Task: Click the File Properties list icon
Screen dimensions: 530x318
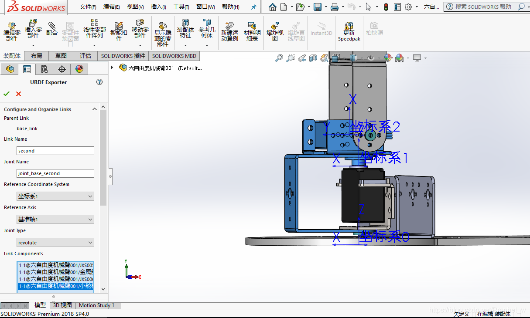Action: point(397,7)
